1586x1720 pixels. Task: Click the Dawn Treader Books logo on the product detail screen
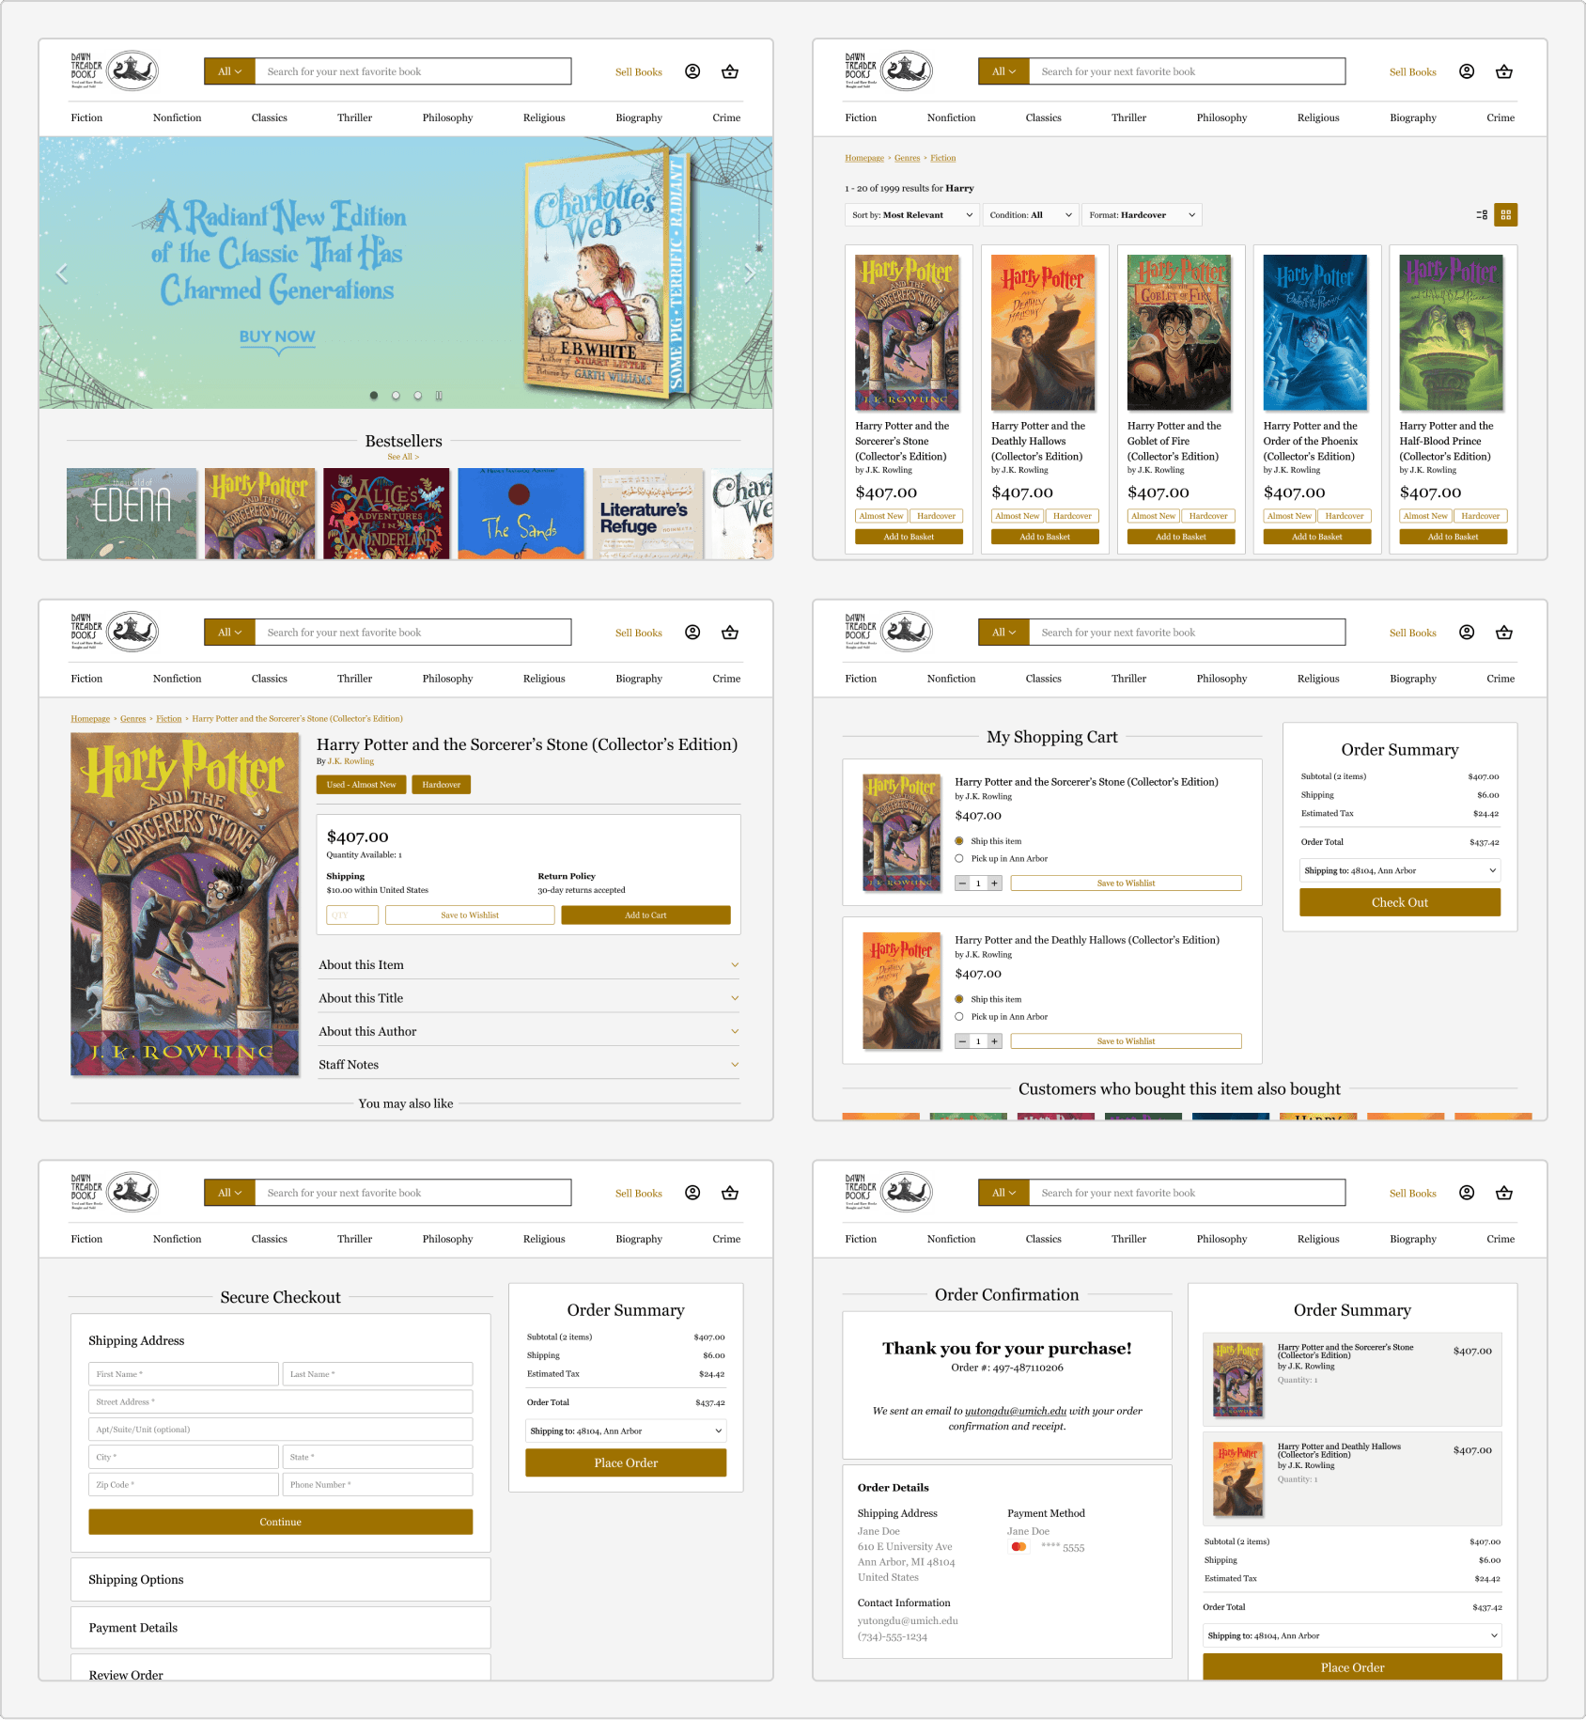[115, 632]
